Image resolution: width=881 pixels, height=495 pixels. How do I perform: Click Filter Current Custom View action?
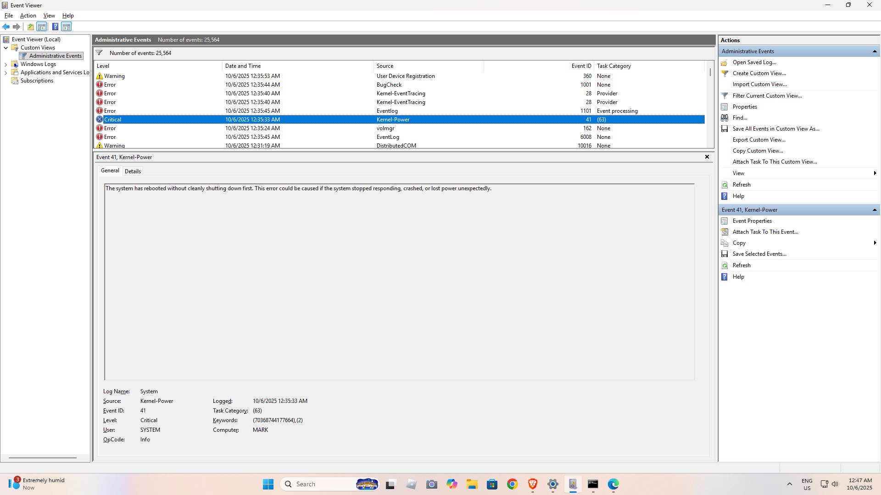[x=767, y=96]
